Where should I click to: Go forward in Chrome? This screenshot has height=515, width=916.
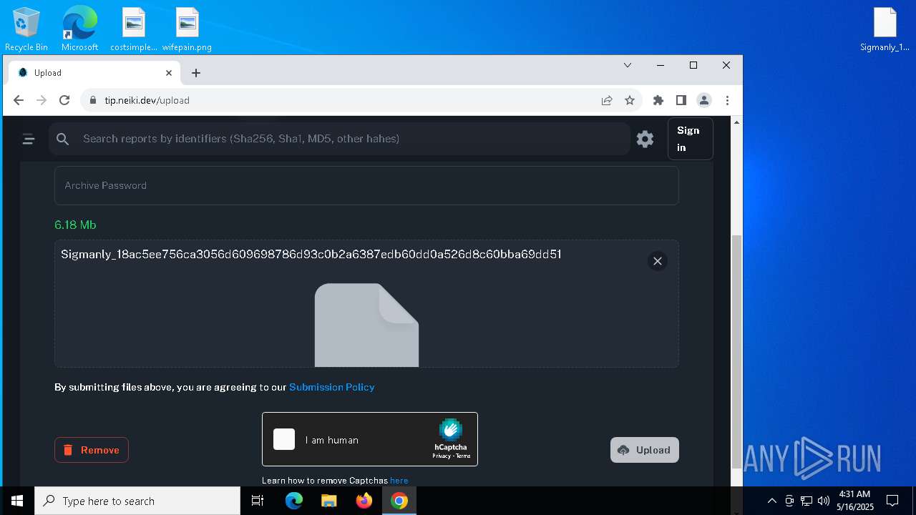coord(42,100)
